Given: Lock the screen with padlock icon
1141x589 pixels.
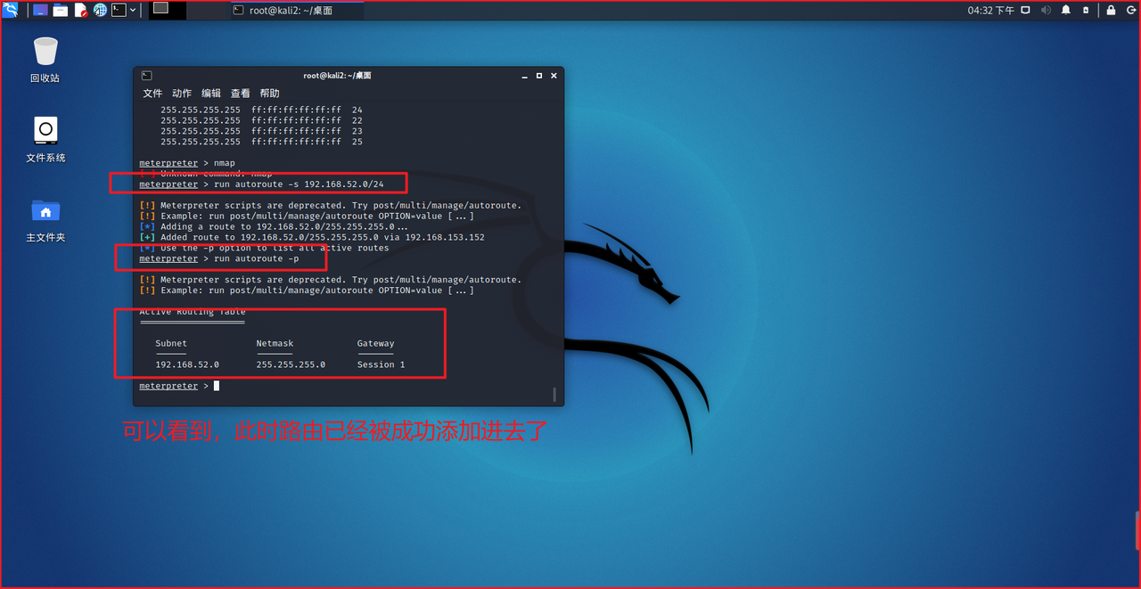Looking at the screenshot, I should [x=1111, y=10].
